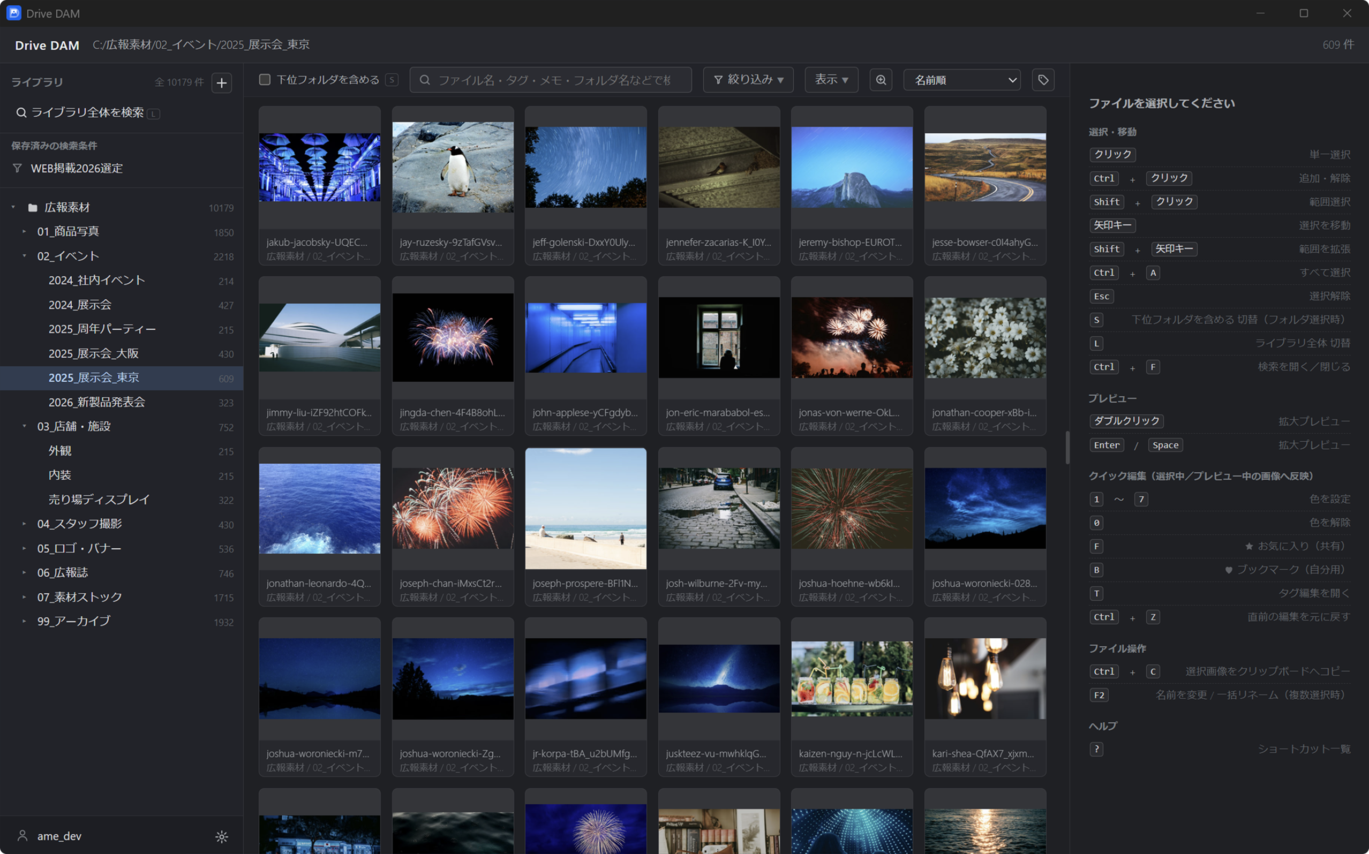
Task: Expand the 06_広報誌 folder arrow
Action: point(24,572)
